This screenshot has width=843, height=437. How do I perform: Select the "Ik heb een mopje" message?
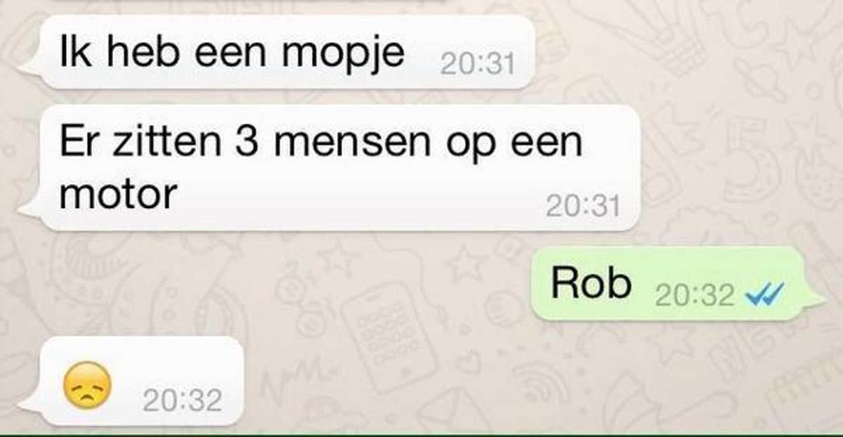[x=277, y=53]
